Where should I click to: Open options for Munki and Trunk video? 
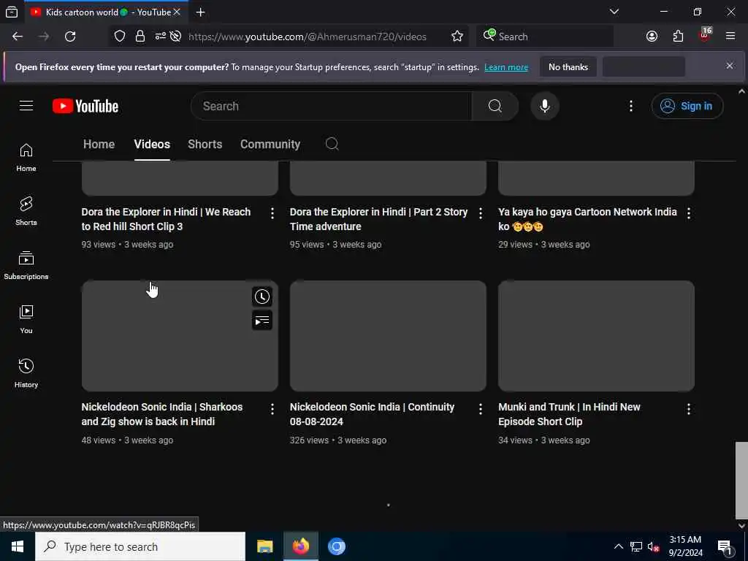688,409
